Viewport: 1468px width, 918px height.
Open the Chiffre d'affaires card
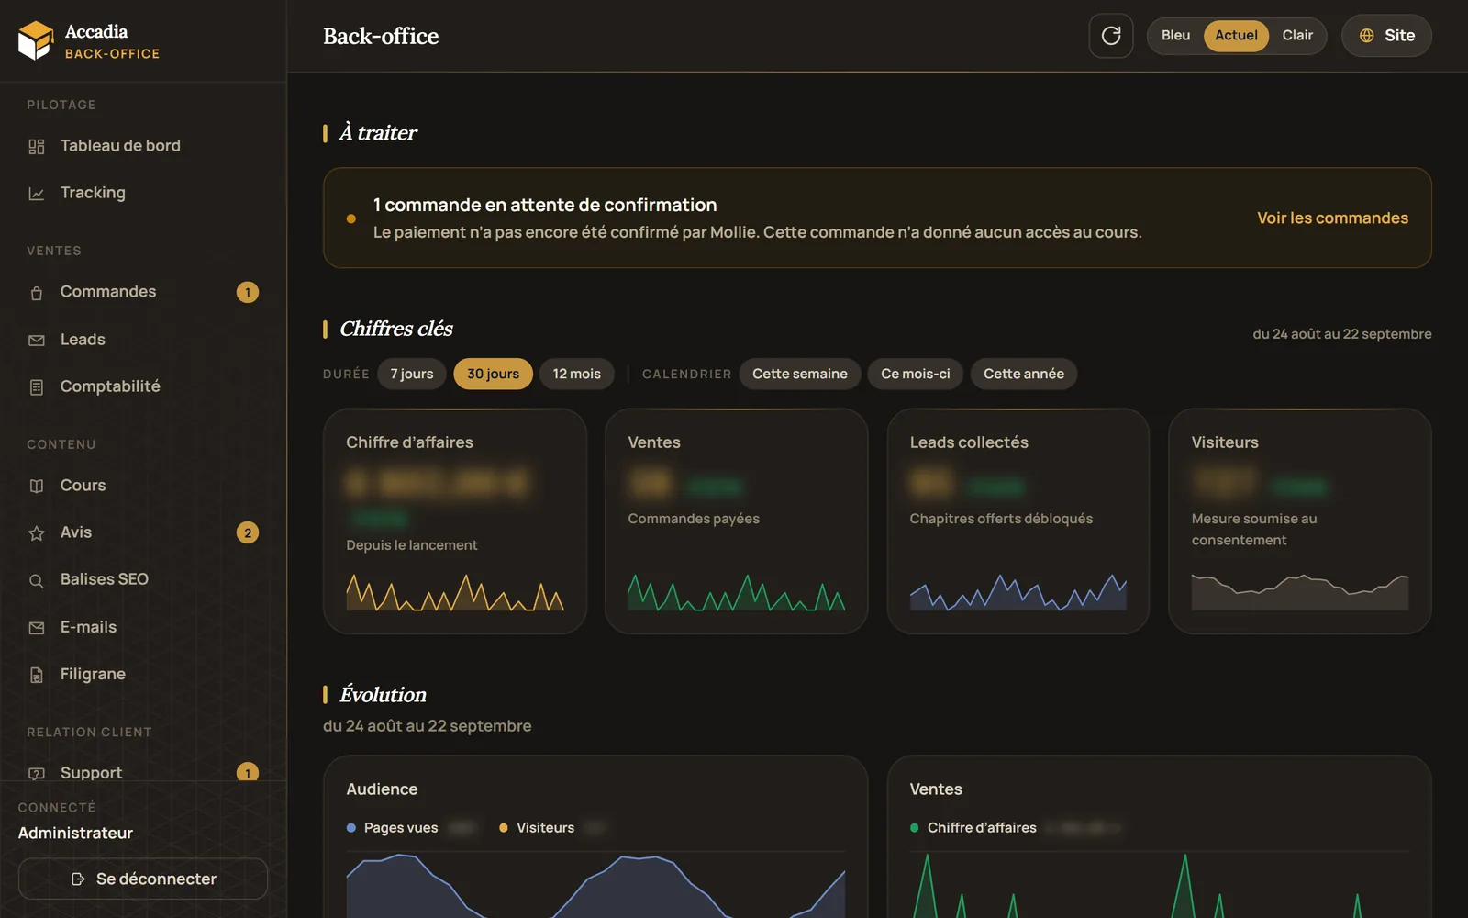(455, 521)
